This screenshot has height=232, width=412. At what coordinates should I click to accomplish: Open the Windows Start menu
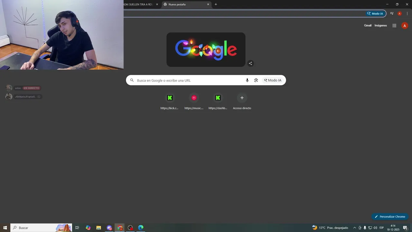[5, 228]
